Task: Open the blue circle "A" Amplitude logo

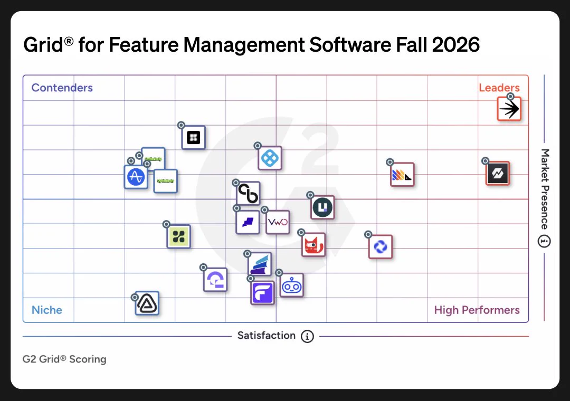Action: [x=136, y=177]
